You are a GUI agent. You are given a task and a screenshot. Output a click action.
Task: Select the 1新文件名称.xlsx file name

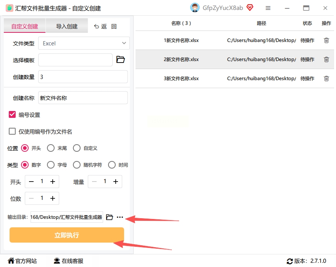pyautogui.click(x=181, y=40)
